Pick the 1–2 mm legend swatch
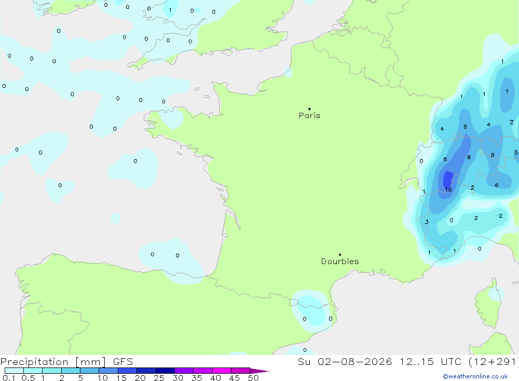This screenshot has height=381, width=519. [x=52, y=371]
